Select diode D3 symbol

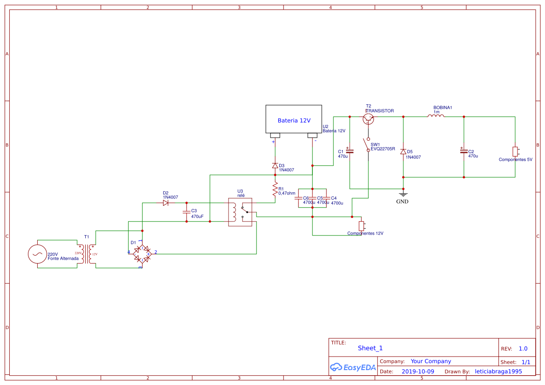coord(275,166)
